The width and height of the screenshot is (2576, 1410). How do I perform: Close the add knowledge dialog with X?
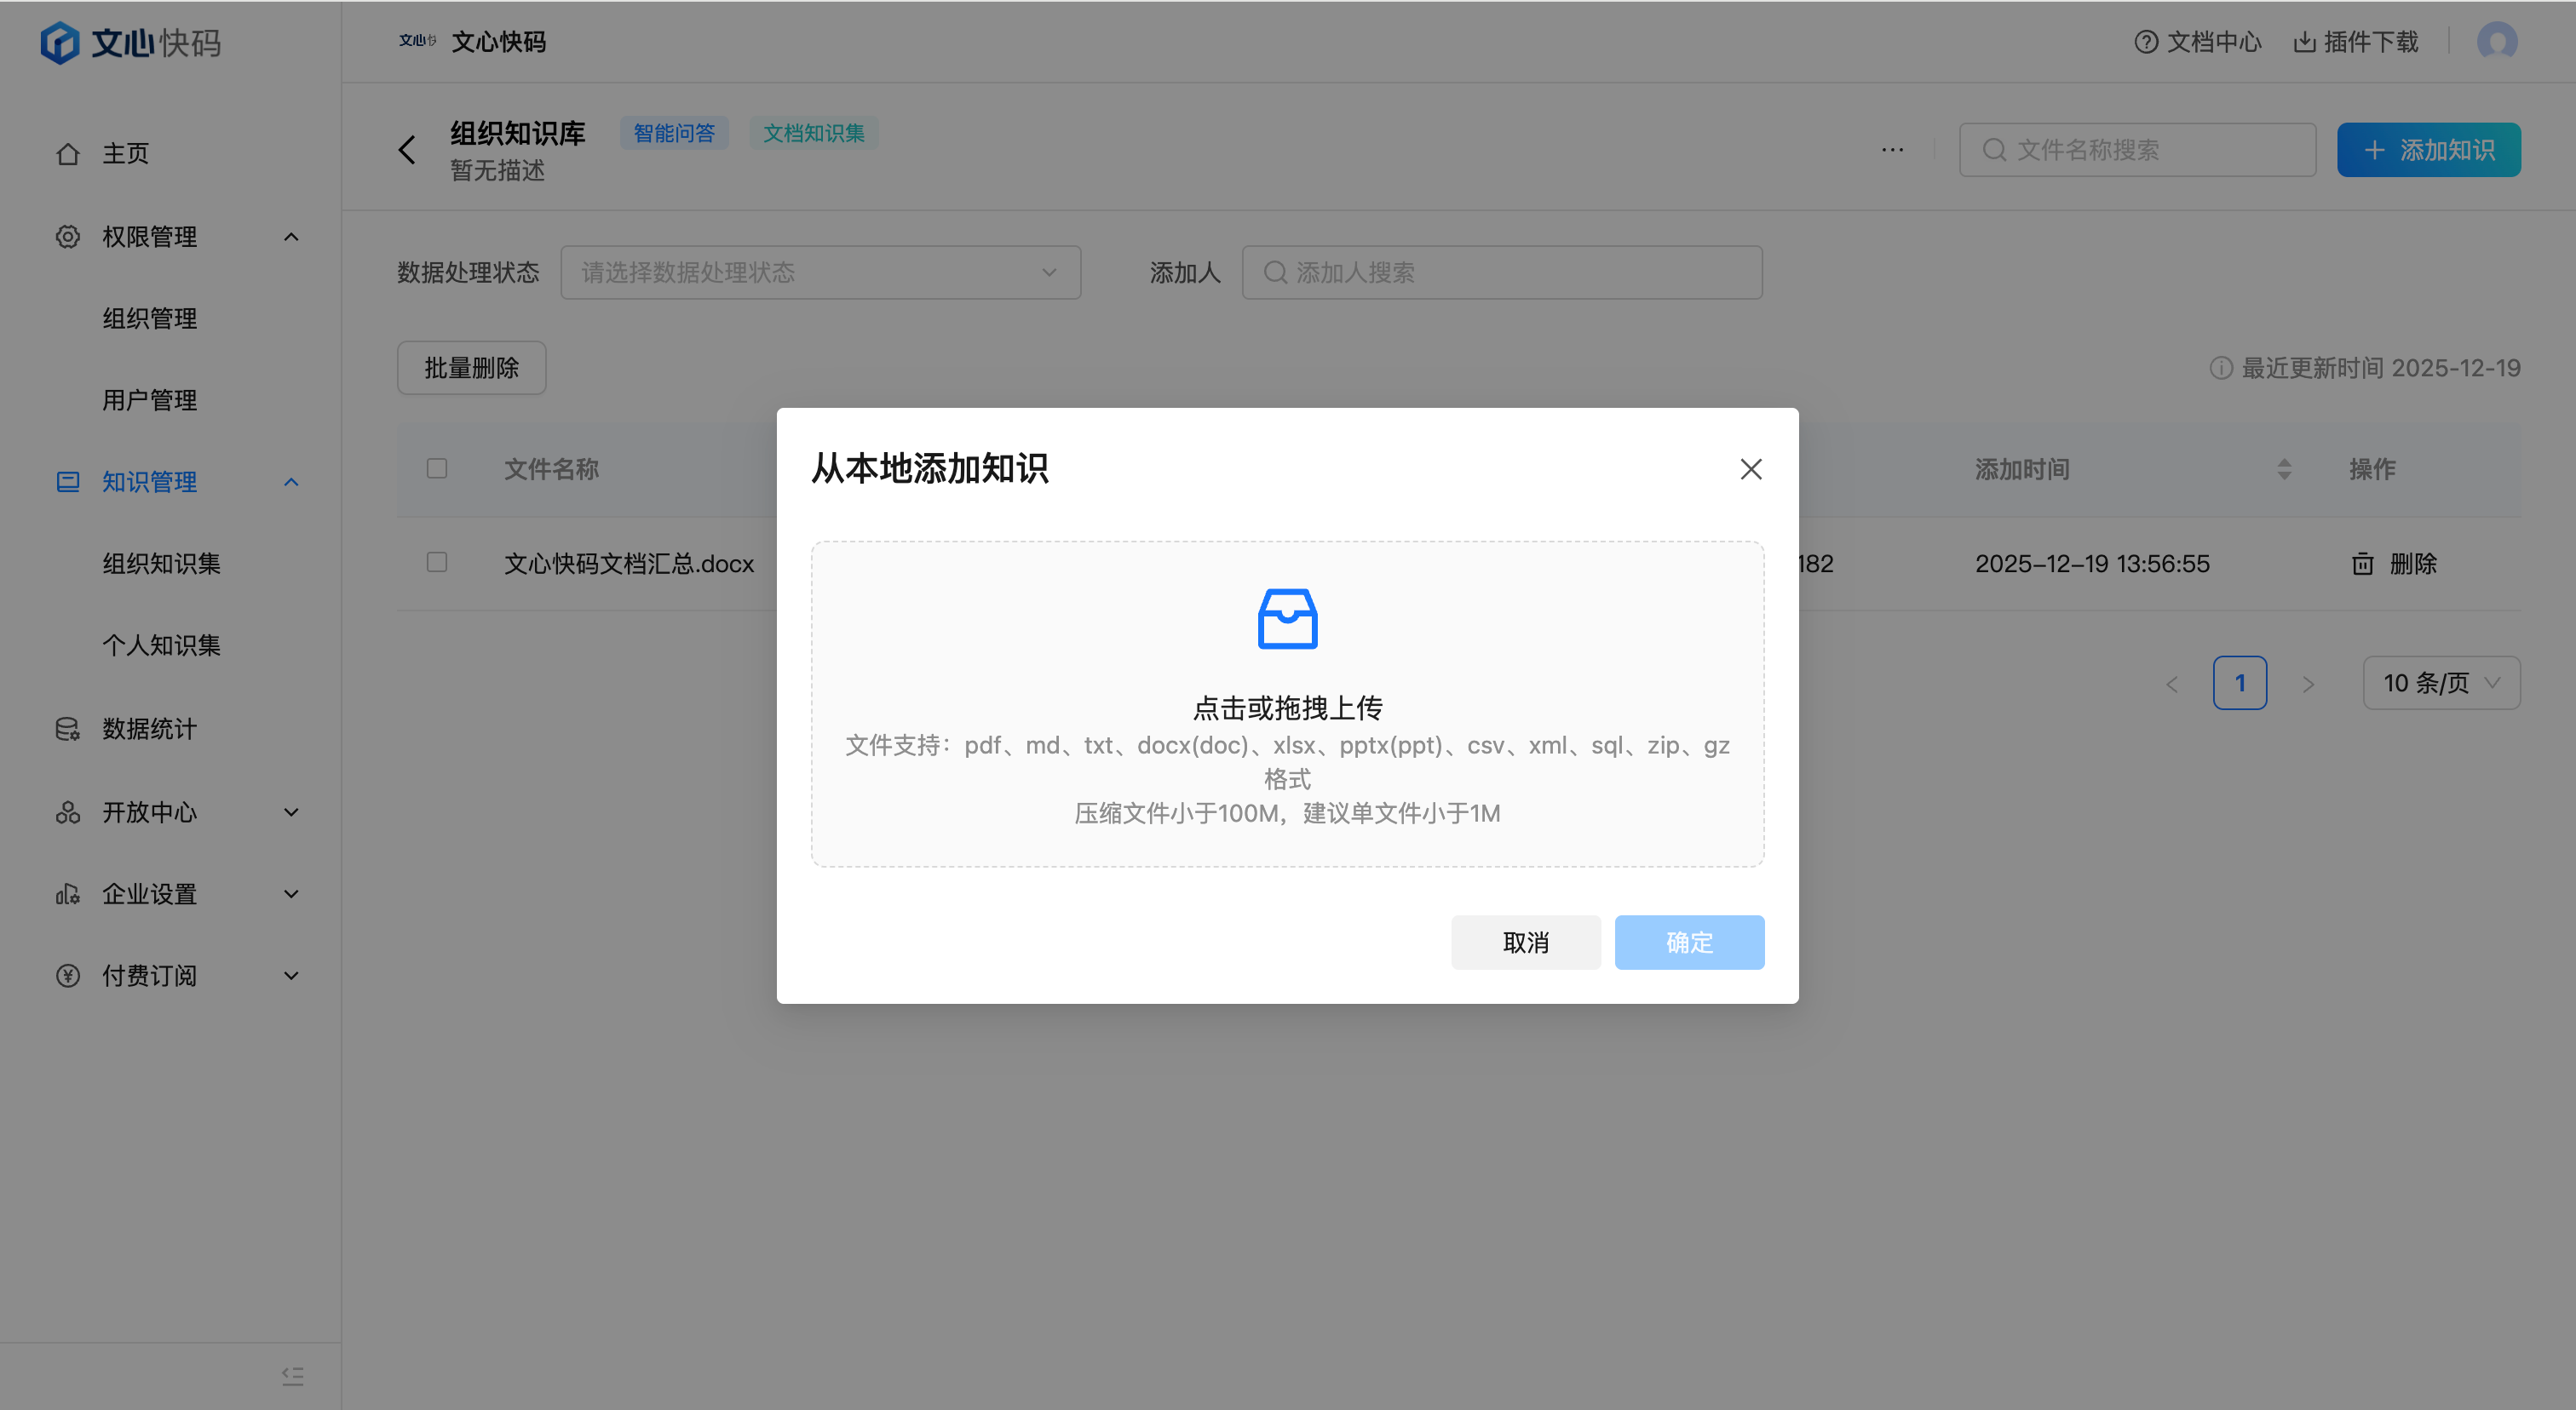(x=1750, y=468)
